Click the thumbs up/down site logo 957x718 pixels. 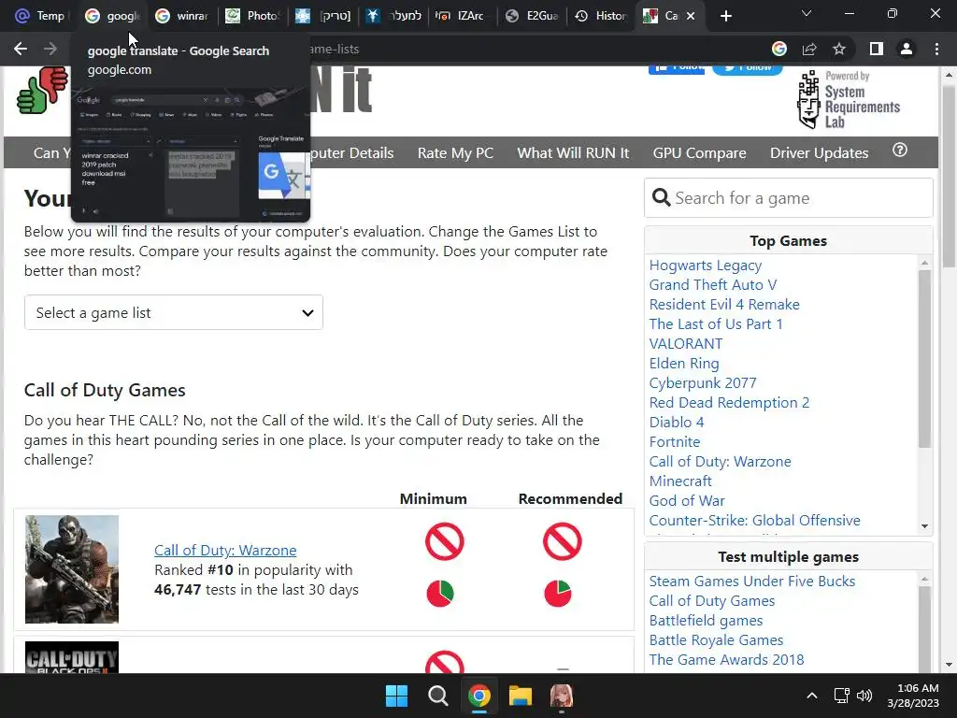pyautogui.click(x=42, y=91)
